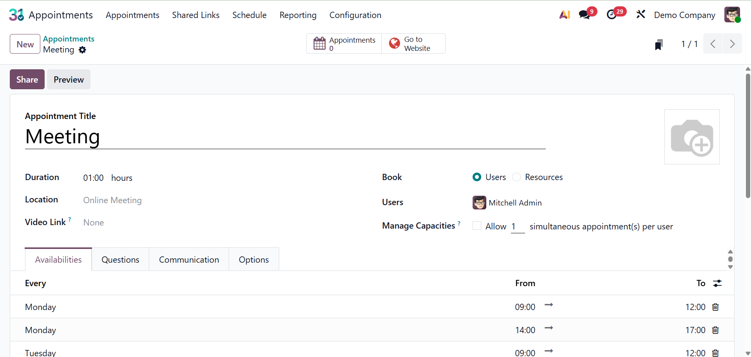Screen dimensions: 751x357
Task: Enable the Manage Capacities checkbox
Action: coord(477,226)
